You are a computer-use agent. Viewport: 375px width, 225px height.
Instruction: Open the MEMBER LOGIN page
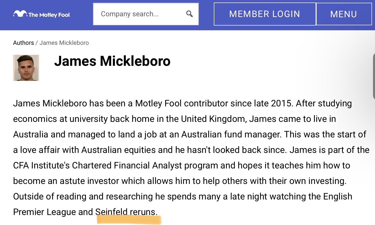click(x=265, y=14)
